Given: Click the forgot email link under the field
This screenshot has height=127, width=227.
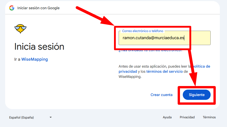Looking at the screenshot, I should [150, 50].
